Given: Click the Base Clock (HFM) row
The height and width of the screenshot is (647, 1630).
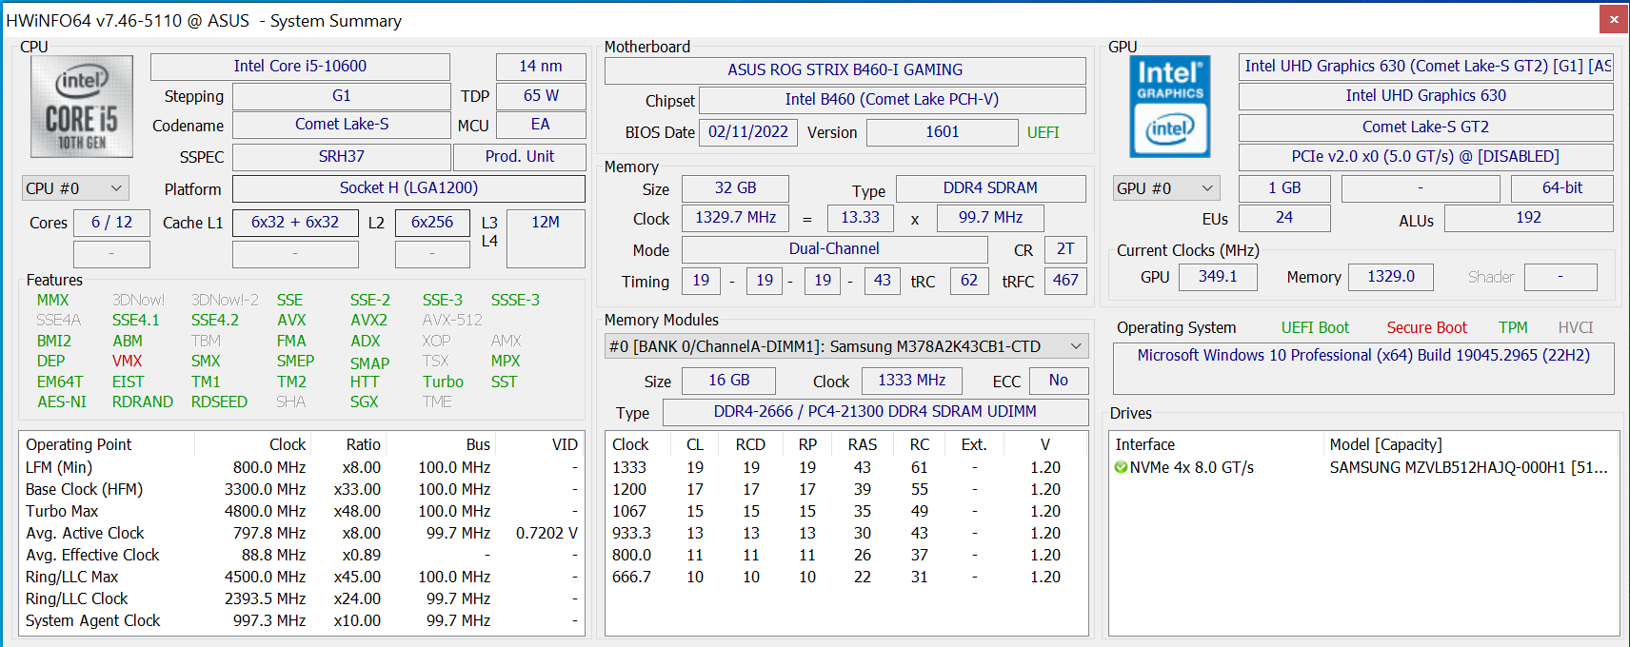Looking at the screenshot, I should 302,489.
